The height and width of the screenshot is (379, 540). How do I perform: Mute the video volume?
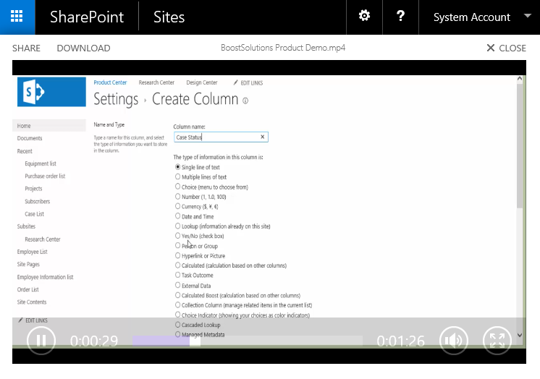pos(454,341)
